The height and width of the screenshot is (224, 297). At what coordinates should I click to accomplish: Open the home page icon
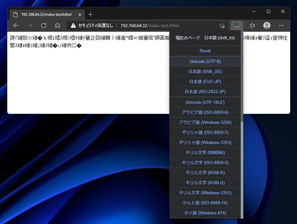coord(58,26)
